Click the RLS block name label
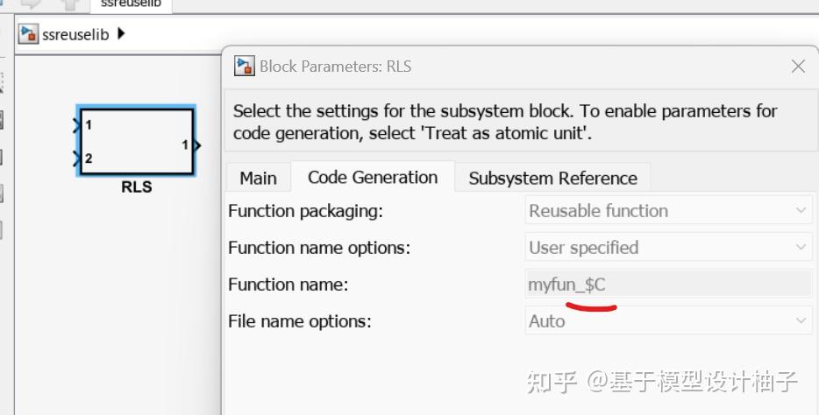Image resolution: width=819 pixels, height=415 pixels. pyautogui.click(x=136, y=186)
